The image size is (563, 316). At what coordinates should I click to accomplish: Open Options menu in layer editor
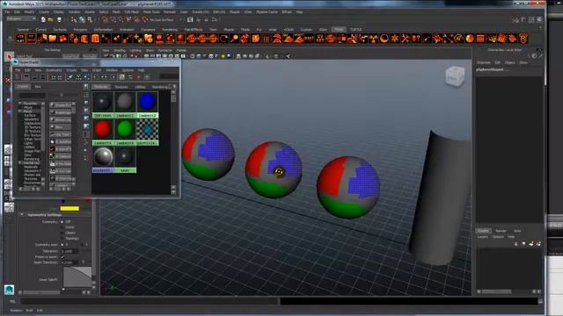[498, 237]
